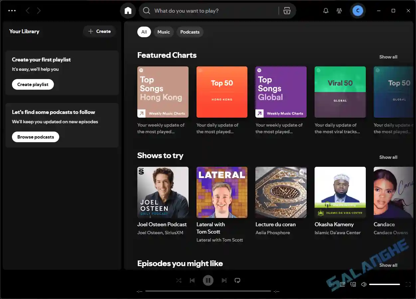The height and width of the screenshot is (299, 416).
Task: Select the Music filter chip
Action: tap(164, 32)
